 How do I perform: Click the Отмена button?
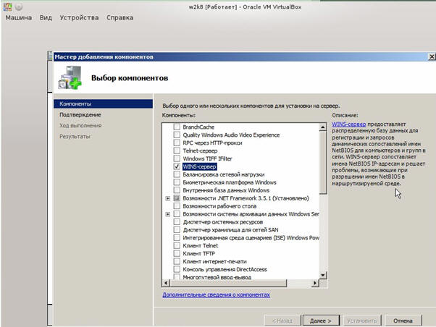tap(403, 320)
